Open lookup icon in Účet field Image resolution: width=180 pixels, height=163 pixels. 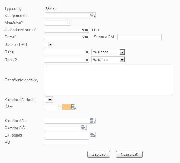coord(74,107)
